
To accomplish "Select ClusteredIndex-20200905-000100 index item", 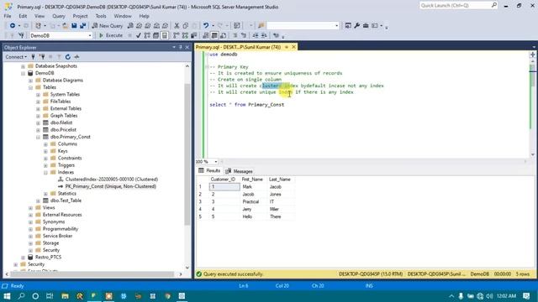I will click(x=112, y=180).
